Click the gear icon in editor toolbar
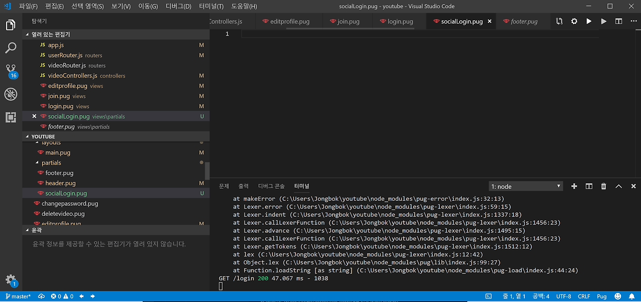The image size is (641, 302). point(574,22)
